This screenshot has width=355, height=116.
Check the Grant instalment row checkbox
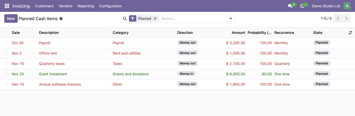[6, 74]
